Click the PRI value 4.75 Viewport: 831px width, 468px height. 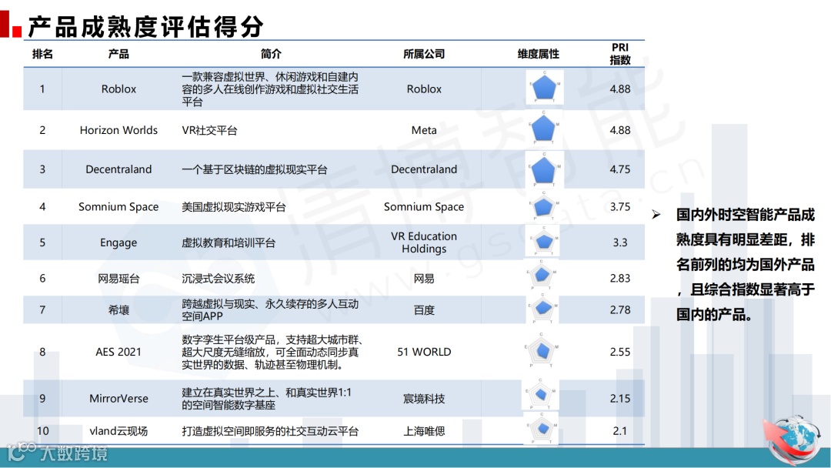(x=620, y=169)
